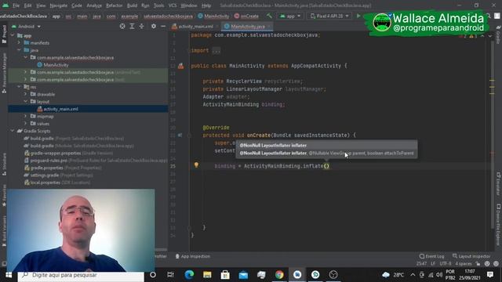Open the Build menu
The height and width of the screenshot is (282, 502).
[x=132, y=5]
